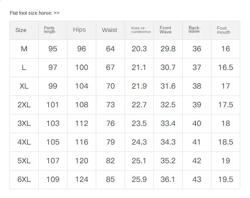Click the 2XL size row label

pyautogui.click(x=24, y=105)
